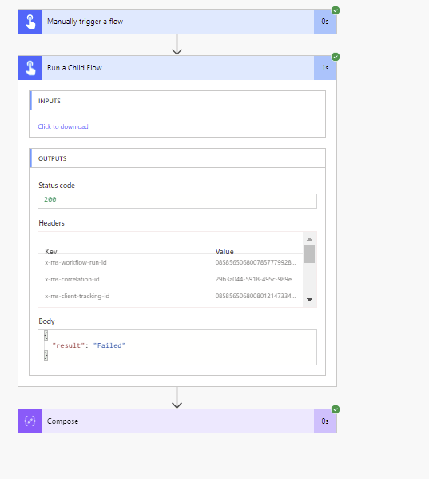Click the value 08585650680080121473334...
This screenshot has height=479, width=429.
256,296
